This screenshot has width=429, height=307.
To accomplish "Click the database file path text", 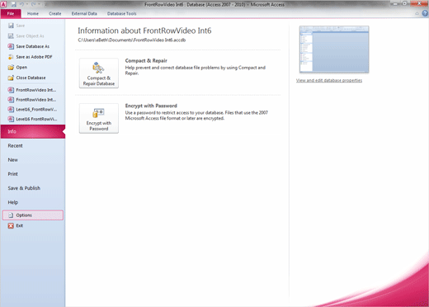I will tap(132, 40).
